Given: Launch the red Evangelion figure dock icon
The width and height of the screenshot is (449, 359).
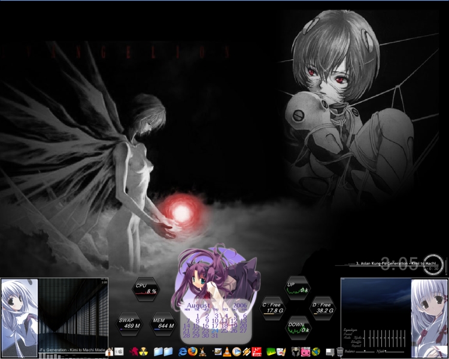Looking at the screenshot, I should (x=134, y=351).
